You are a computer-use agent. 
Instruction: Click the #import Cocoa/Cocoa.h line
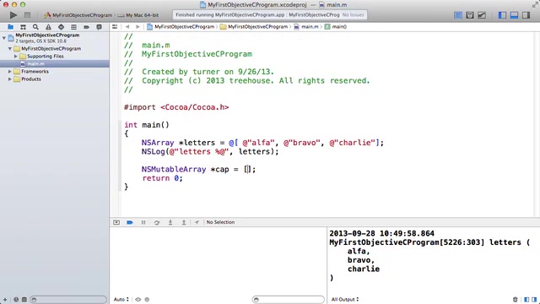(176, 107)
